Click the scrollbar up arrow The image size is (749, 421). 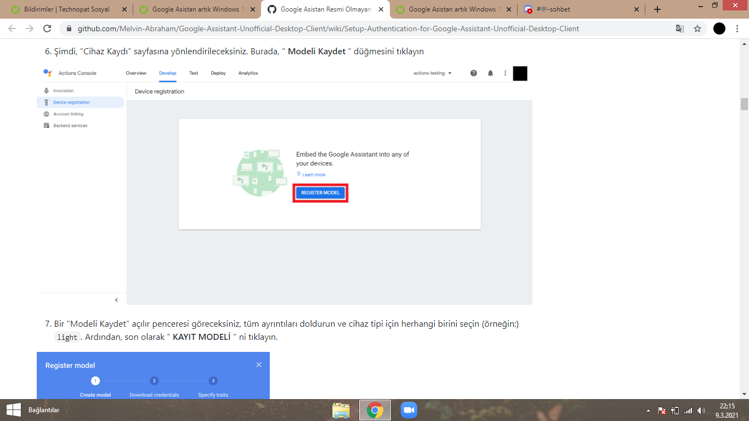tap(744, 43)
